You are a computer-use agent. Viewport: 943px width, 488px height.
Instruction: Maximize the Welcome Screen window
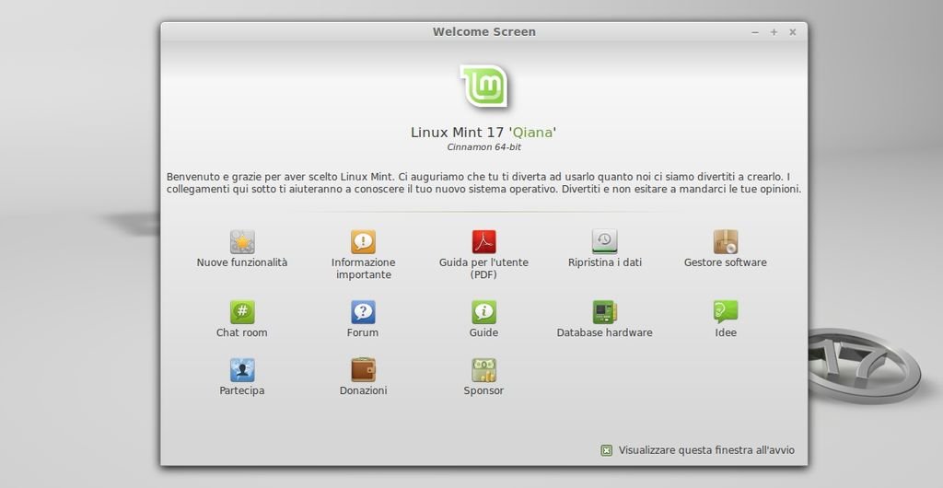774,32
